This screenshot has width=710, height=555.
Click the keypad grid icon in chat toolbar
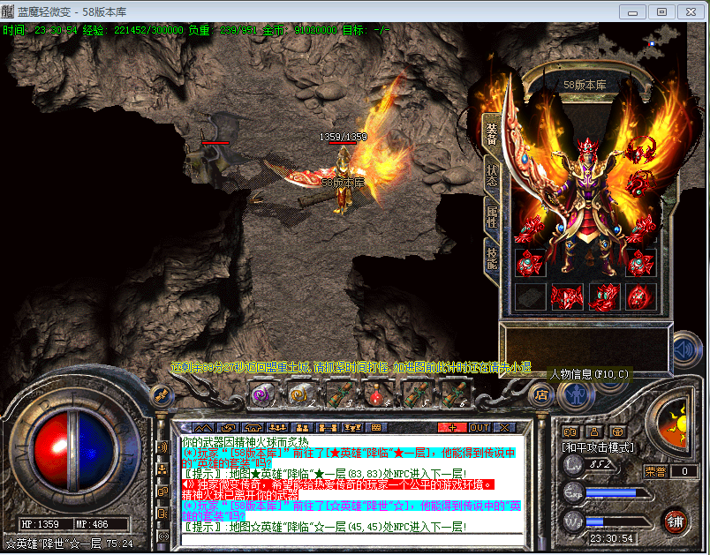[376, 427]
